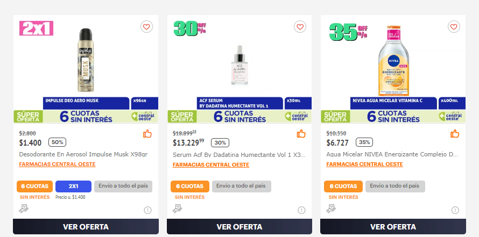Screen dimensions: 479x237
Task: Open VER OFERTA for Nivea Agua Micelar
Action: click(393, 227)
